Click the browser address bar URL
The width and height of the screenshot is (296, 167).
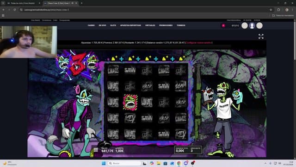point(46,10)
